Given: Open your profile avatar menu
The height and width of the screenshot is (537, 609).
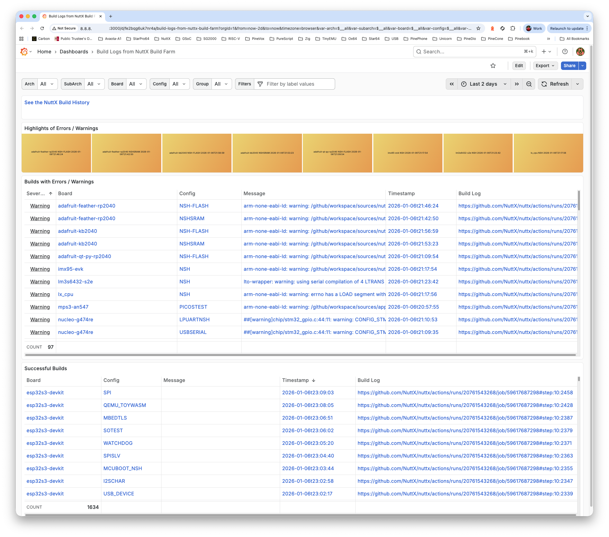Looking at the screenshot, I should tap(580, 51).
